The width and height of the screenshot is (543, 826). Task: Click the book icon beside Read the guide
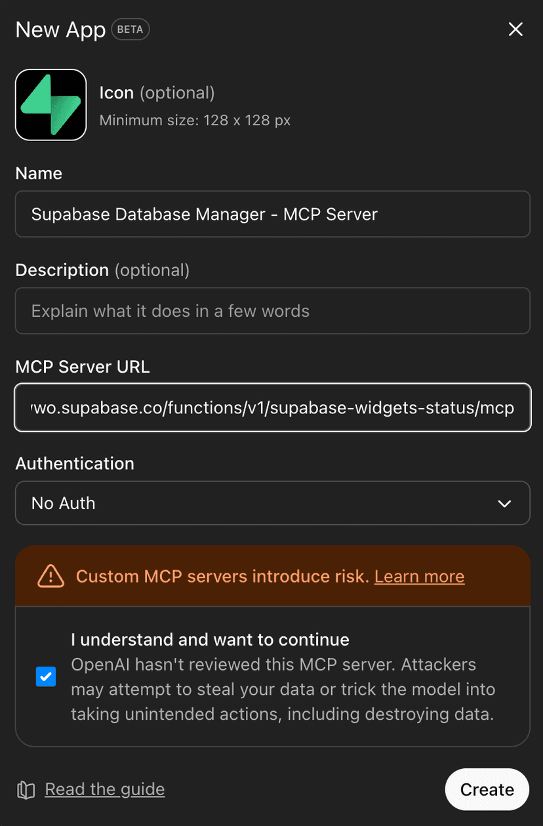coord(25,789)
